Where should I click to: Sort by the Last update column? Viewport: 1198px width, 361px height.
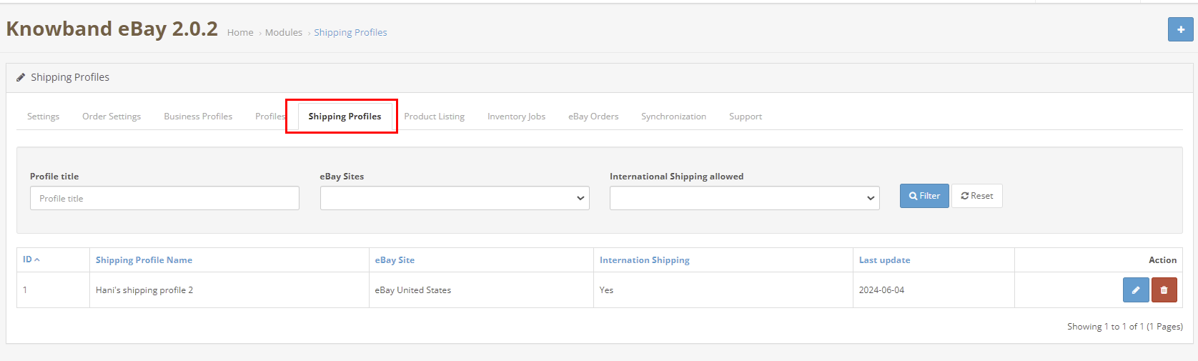pos(884,260)
